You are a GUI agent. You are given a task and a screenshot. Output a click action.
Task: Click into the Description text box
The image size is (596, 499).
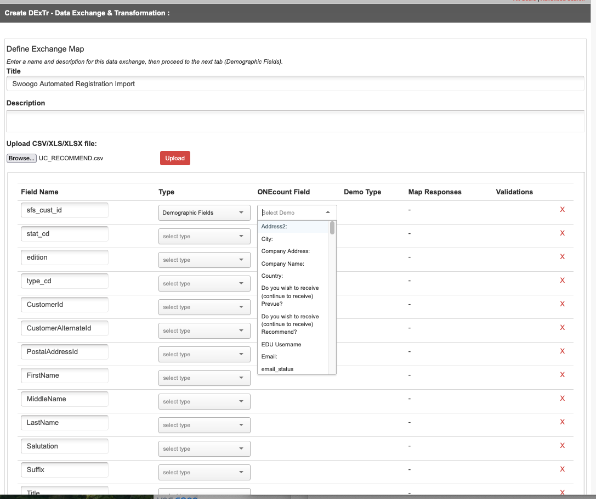click(x=295, y=121)
